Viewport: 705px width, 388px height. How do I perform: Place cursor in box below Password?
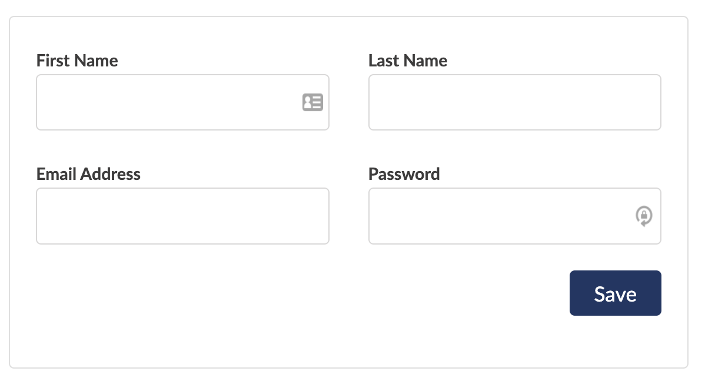point(515,216)
